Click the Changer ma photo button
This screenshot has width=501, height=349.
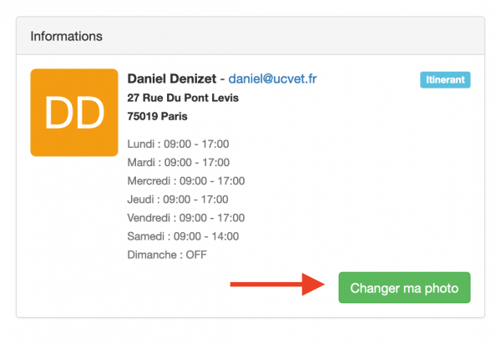(404, 288)
